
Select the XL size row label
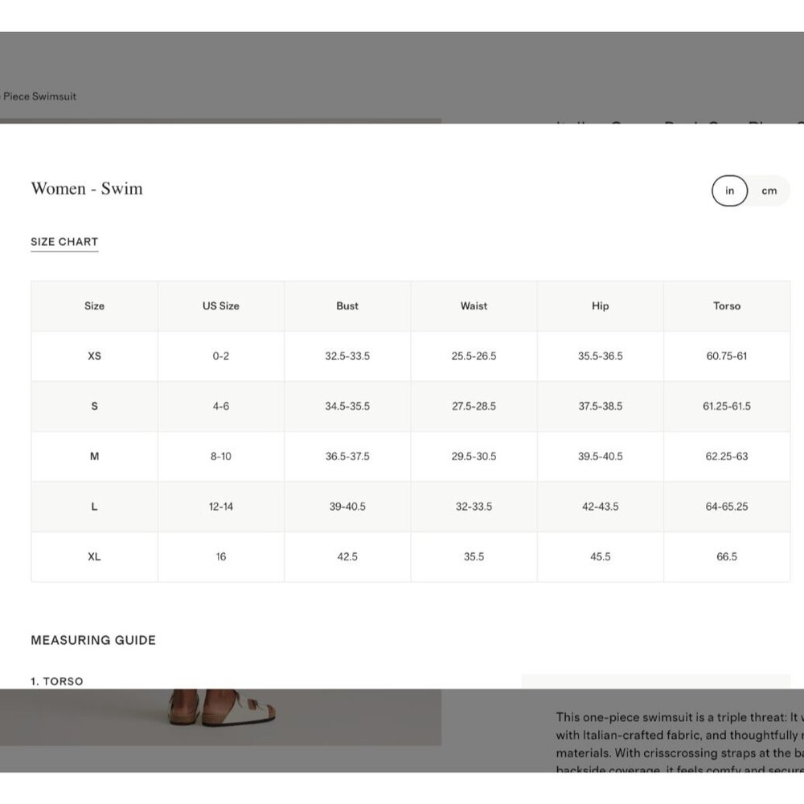pos(94,557)
